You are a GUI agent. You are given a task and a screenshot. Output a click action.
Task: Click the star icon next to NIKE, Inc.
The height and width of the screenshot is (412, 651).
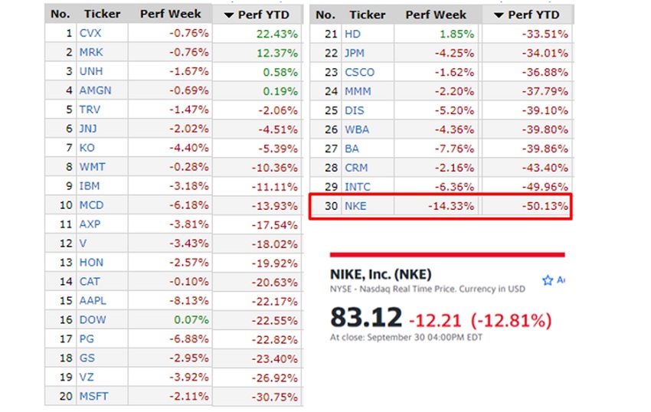point(548,280)
